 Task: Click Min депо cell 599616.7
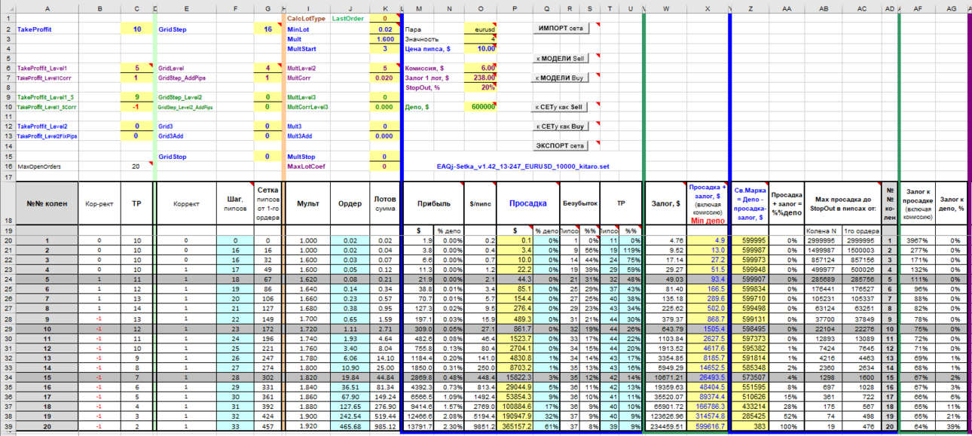708,425
